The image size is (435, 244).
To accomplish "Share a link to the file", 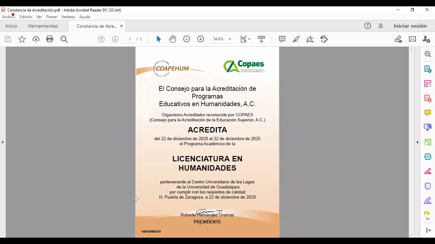I will [398, 39].
